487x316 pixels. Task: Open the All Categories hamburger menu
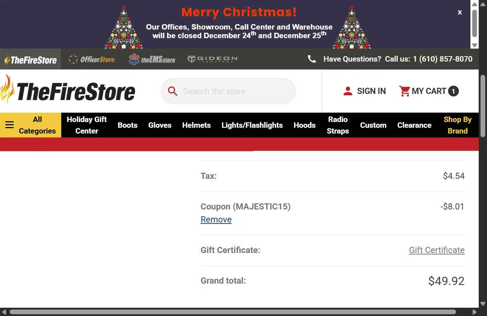coord(10,125)
